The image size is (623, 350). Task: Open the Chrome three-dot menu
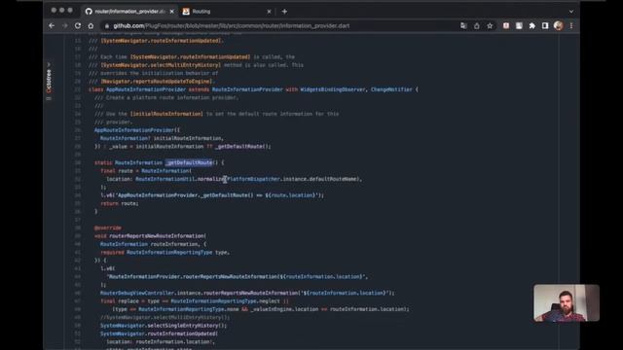click(x=571, y=26)
